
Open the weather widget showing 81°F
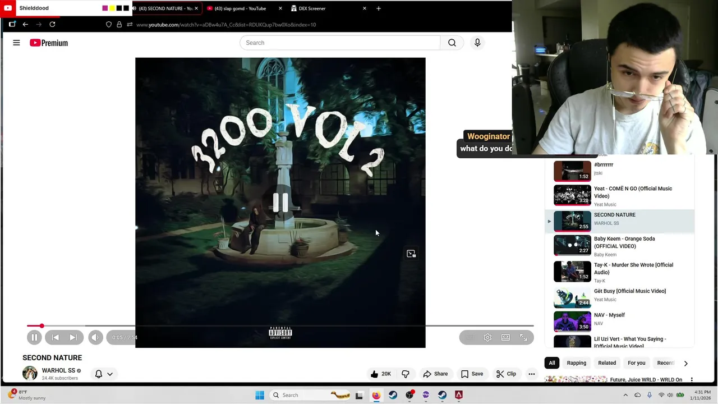(x=27, y=394)
